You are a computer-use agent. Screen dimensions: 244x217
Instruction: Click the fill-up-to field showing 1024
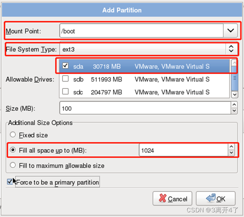pyautogui.click(x=183, y=150)
